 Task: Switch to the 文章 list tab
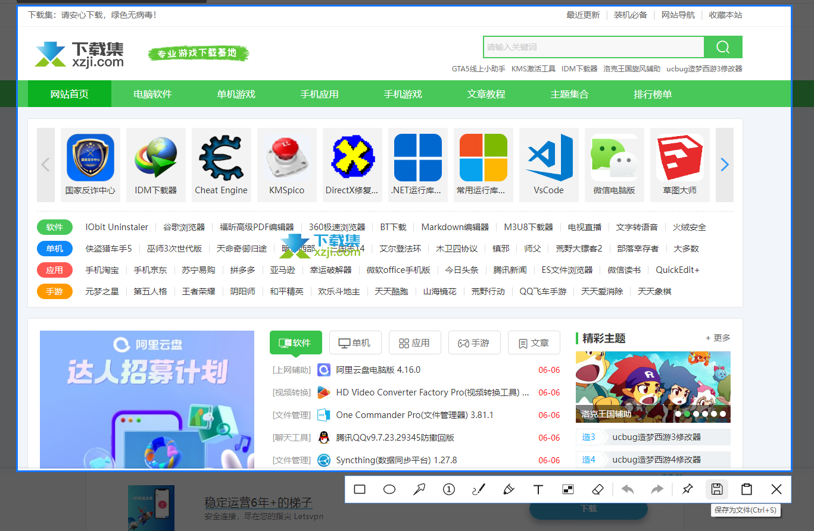(534, 343)
